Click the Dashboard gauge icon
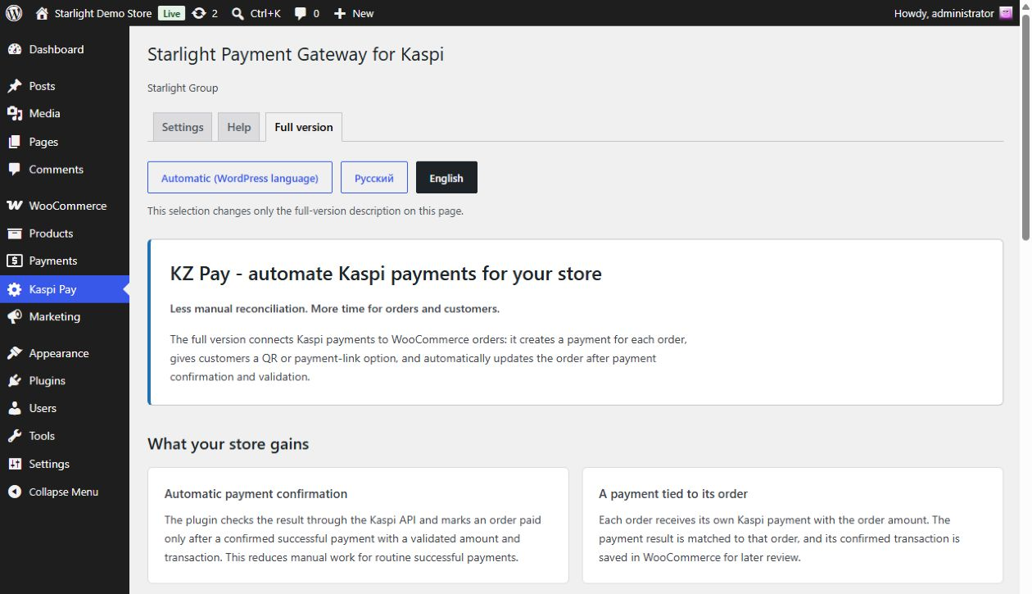Viewport: 1032px width, 594px height. coord(15,49)
